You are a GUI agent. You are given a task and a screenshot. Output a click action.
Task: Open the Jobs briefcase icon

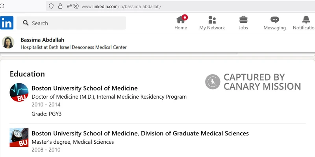[243, 20]
